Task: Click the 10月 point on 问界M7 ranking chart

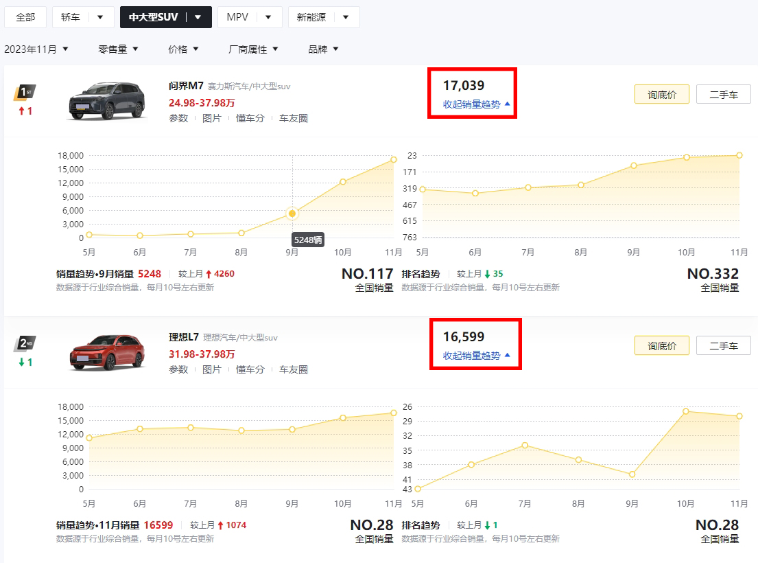Action: click(x=687, y=157)
